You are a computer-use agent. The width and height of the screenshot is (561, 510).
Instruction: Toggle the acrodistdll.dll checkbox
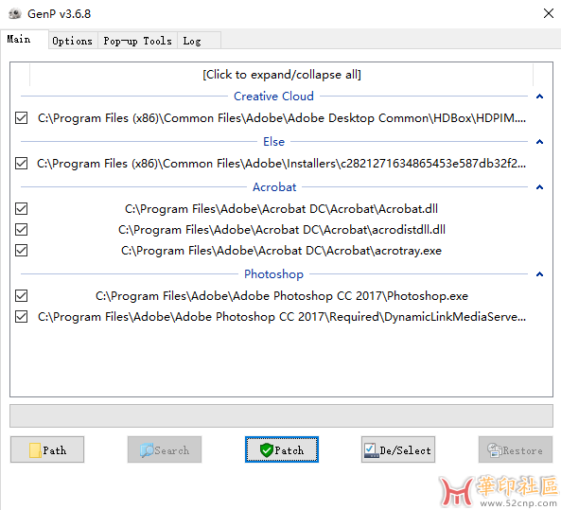22,229
